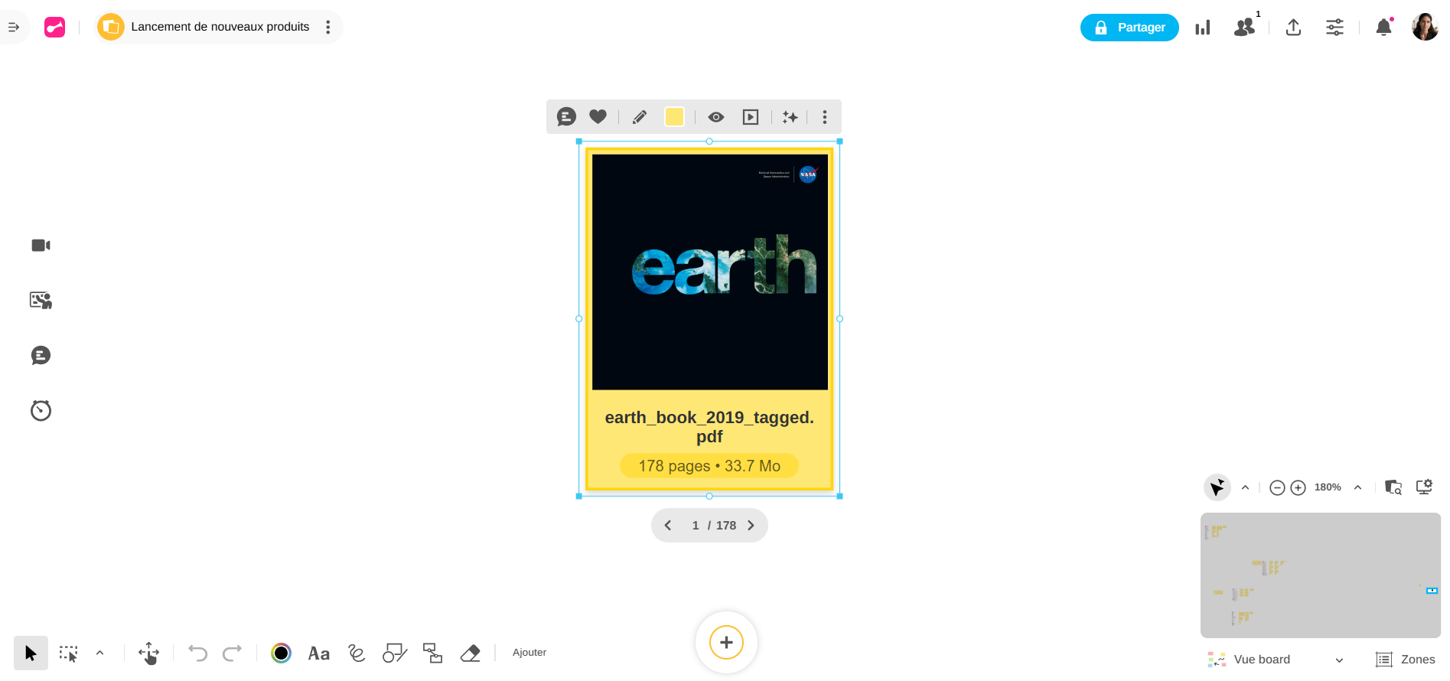The image size is (1450, 681).
Task: Open the timer tool in left sidebar
Action: point(41,411)
